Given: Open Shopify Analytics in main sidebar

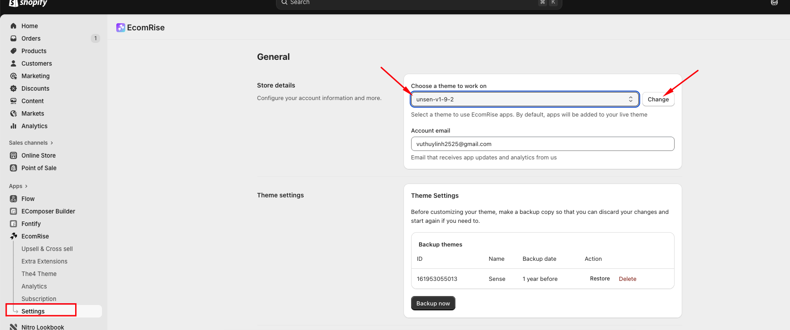Looking at the screenshot, I should (34, 126).
